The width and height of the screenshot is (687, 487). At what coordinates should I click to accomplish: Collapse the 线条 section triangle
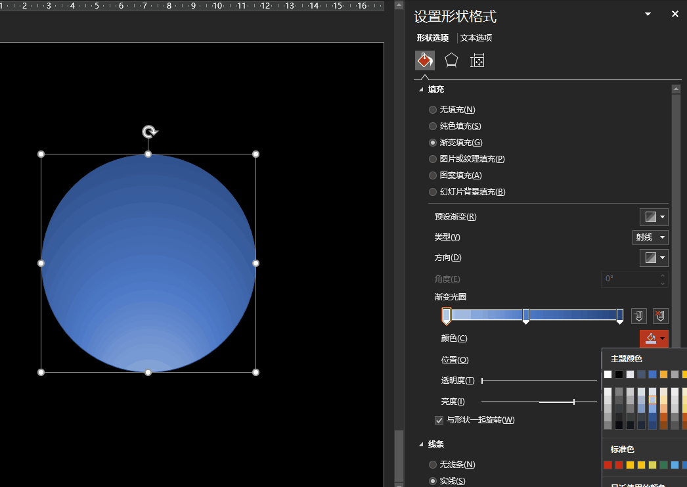(x=421, y=444)
